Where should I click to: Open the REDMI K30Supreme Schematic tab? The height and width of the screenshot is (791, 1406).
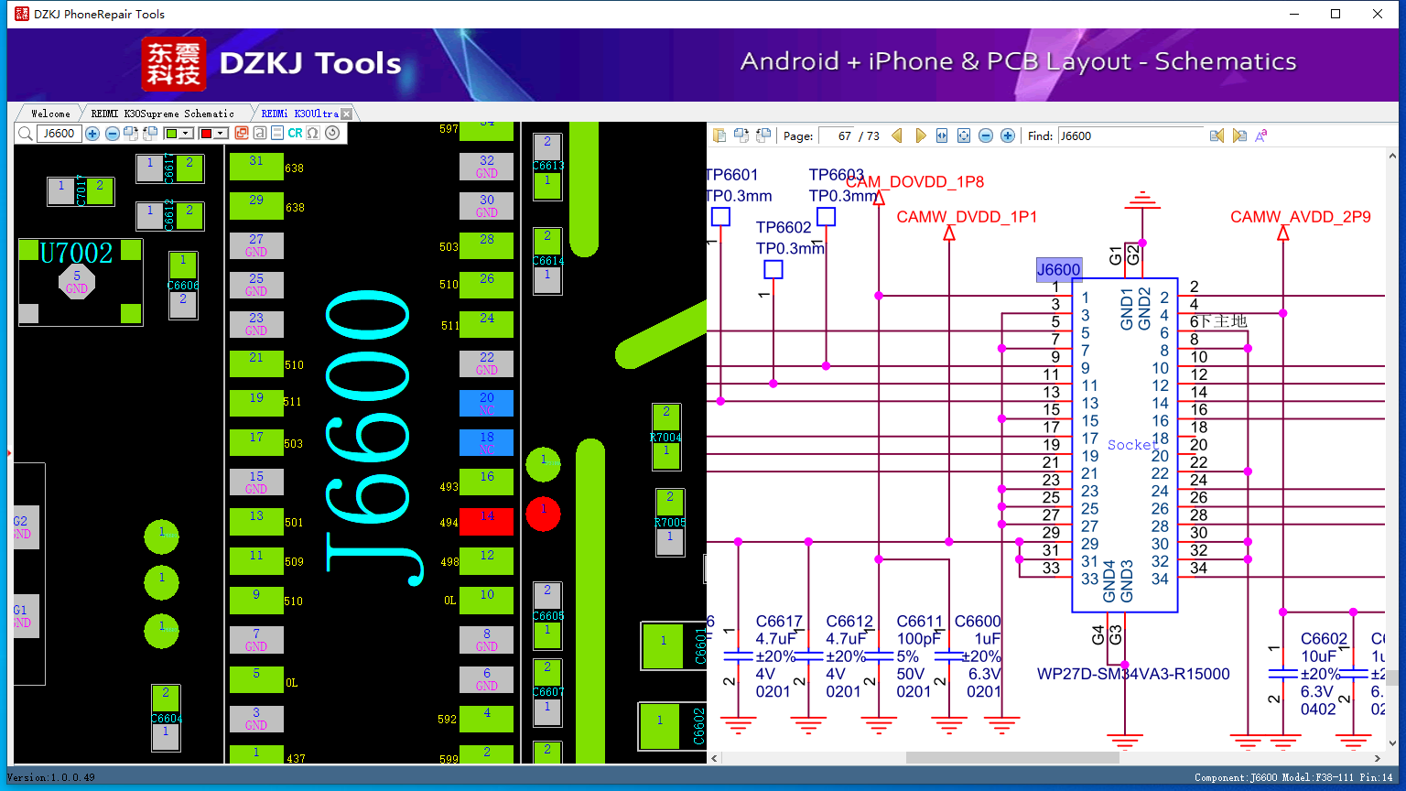pyautogui.click(x=163, y=114)
